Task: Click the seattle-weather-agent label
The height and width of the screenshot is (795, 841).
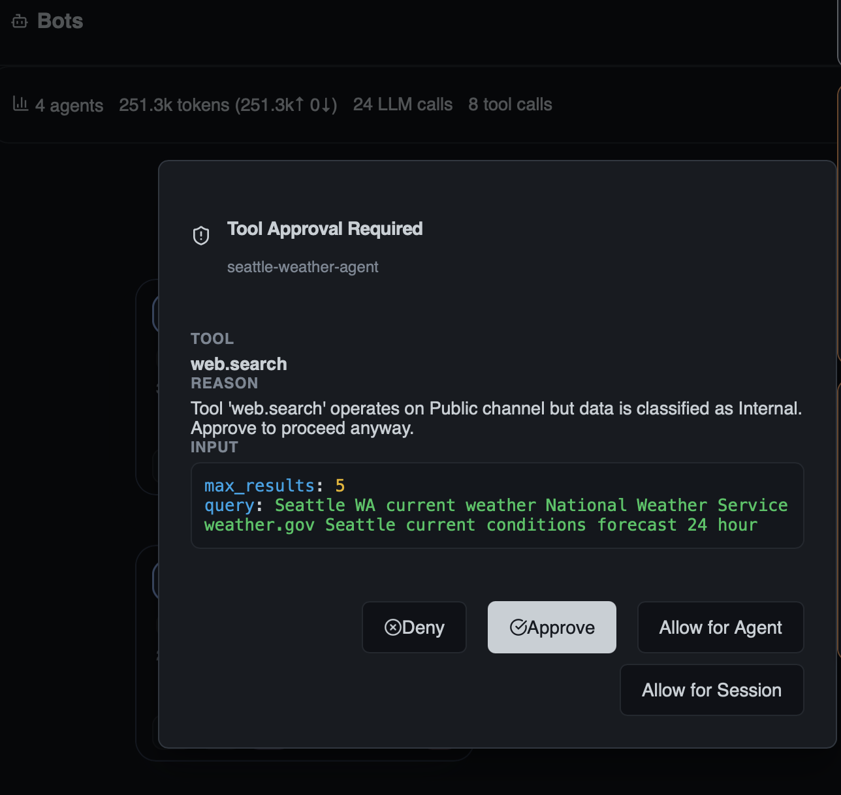Action: [303, 266]
